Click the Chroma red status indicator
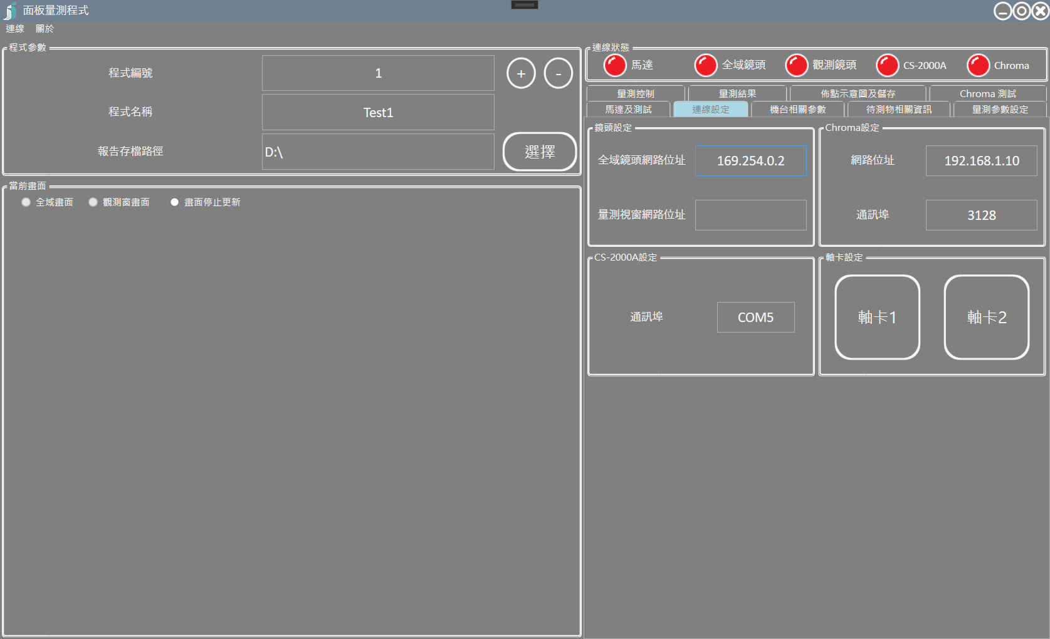 pos(979,65)
